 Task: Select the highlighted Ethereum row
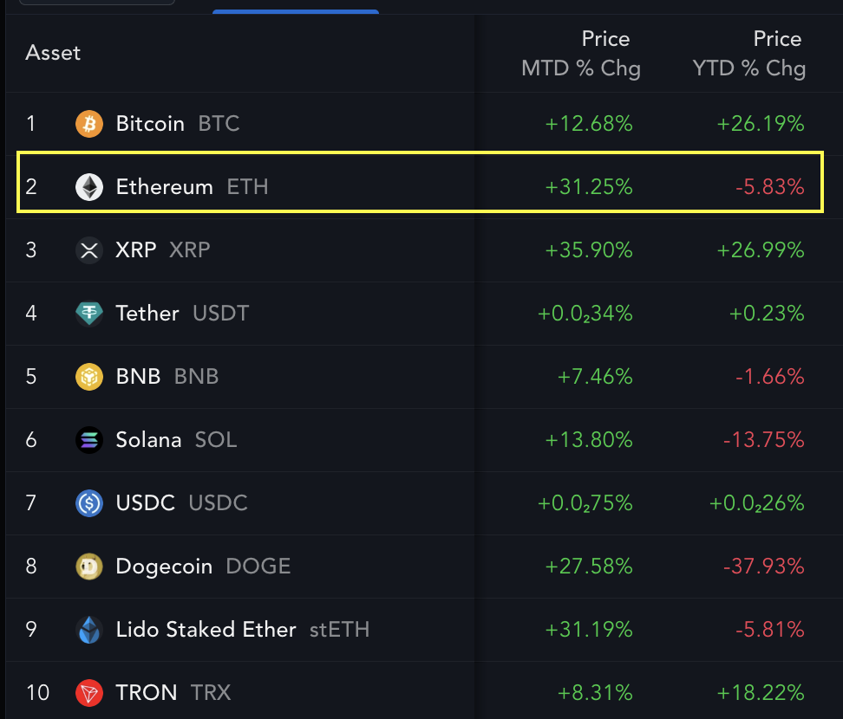(421, 186)
